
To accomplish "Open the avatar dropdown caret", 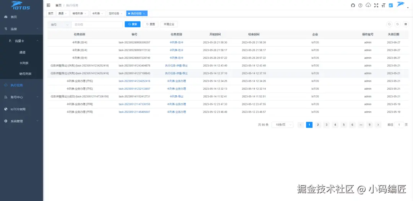I will click(408, 7).
